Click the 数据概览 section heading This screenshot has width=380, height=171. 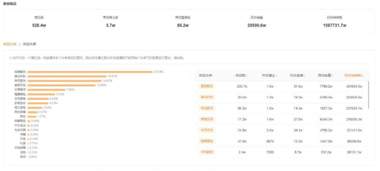pyautogui.click(x=9, y=4)
